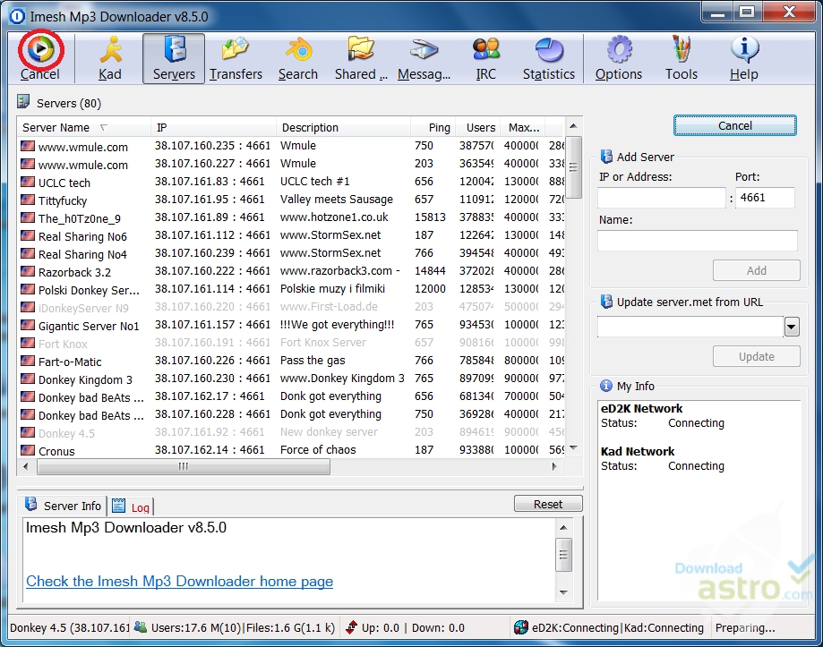Click the status bar up/down transfer icon

coord(352,627)
